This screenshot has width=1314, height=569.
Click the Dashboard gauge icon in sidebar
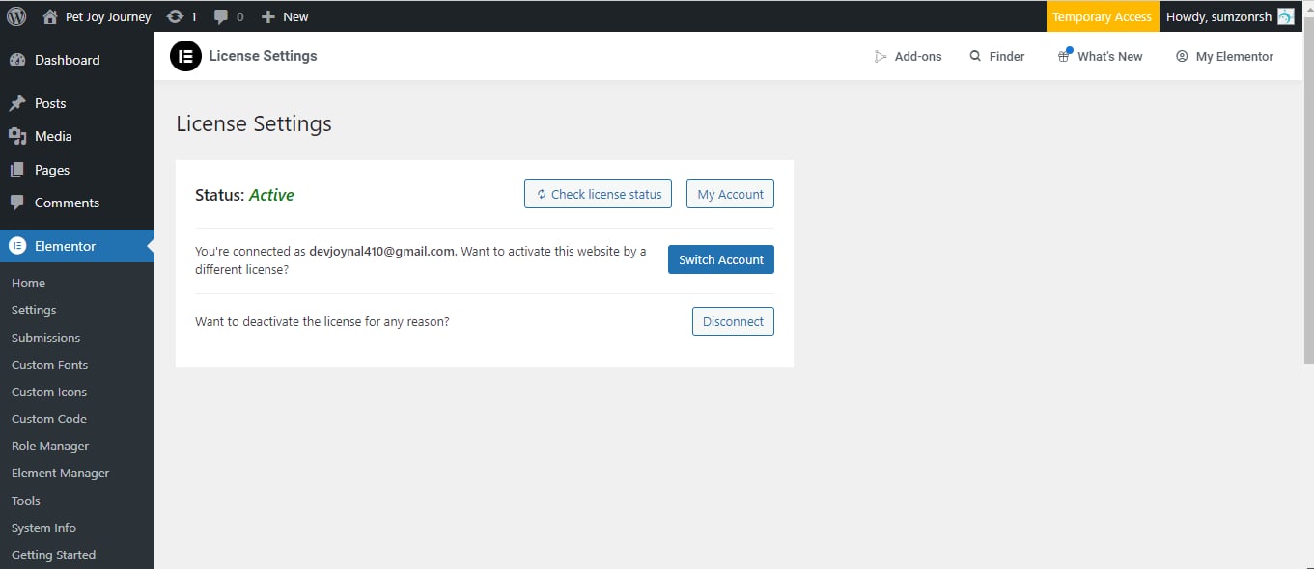coord(16,60)
